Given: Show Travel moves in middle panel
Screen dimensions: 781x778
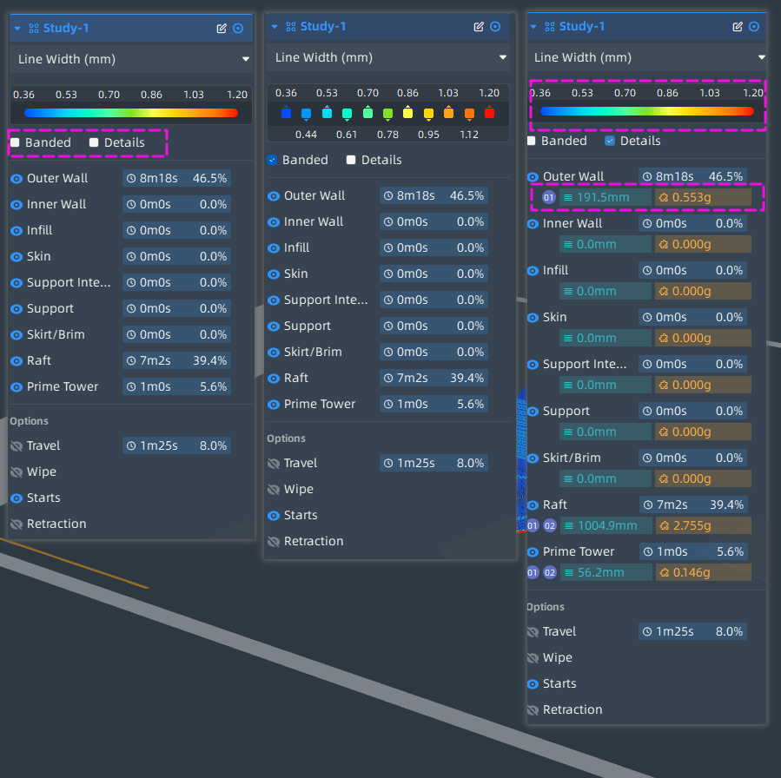Looking at the screenshot, I should [x=274, y=464].
